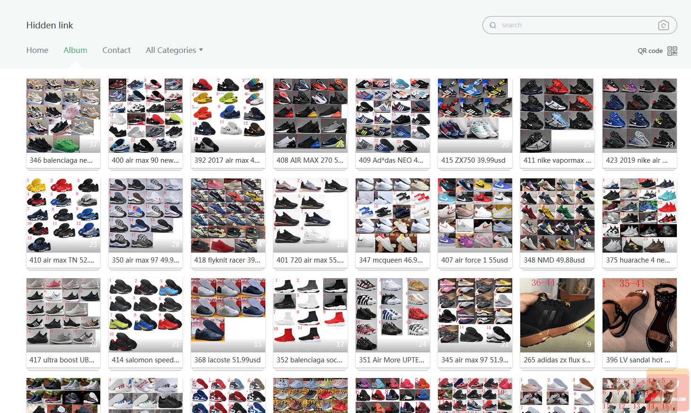Viewport: 691px width, 413px height.
Task: Select the Album tab
Action: (x=75, y=50)
